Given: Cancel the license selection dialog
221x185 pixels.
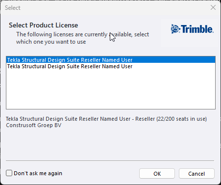Looking at the screenshot, I should pos(196,174).
